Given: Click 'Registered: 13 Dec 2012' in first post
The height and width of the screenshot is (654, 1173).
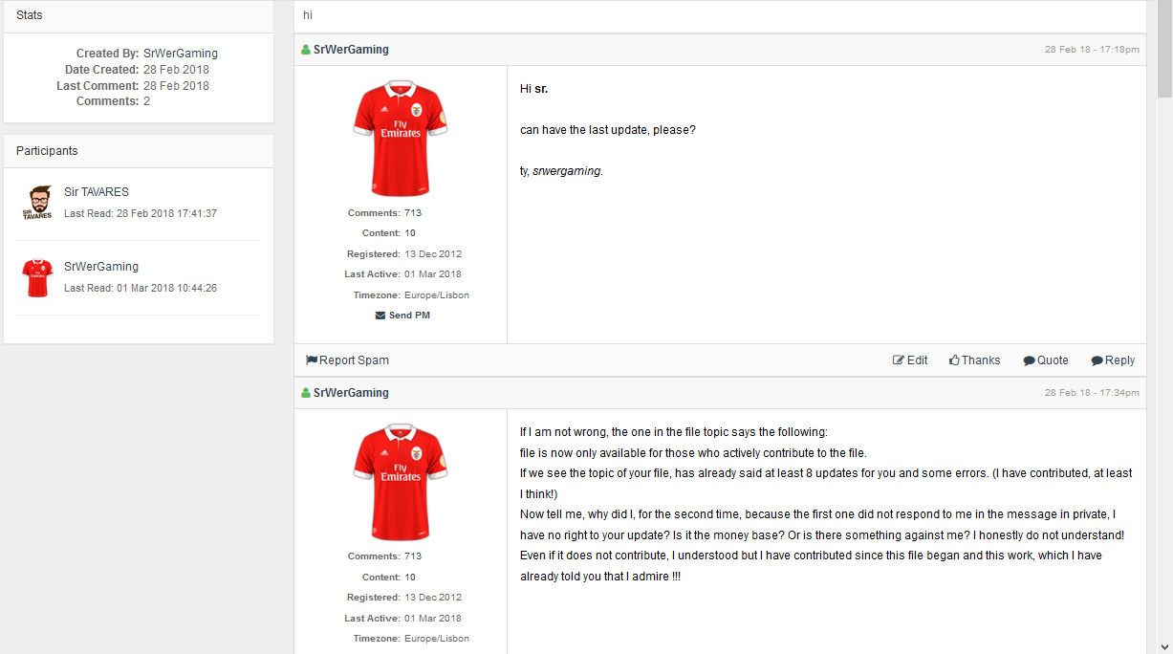Looking at the screenshot, I should point(404,254).
